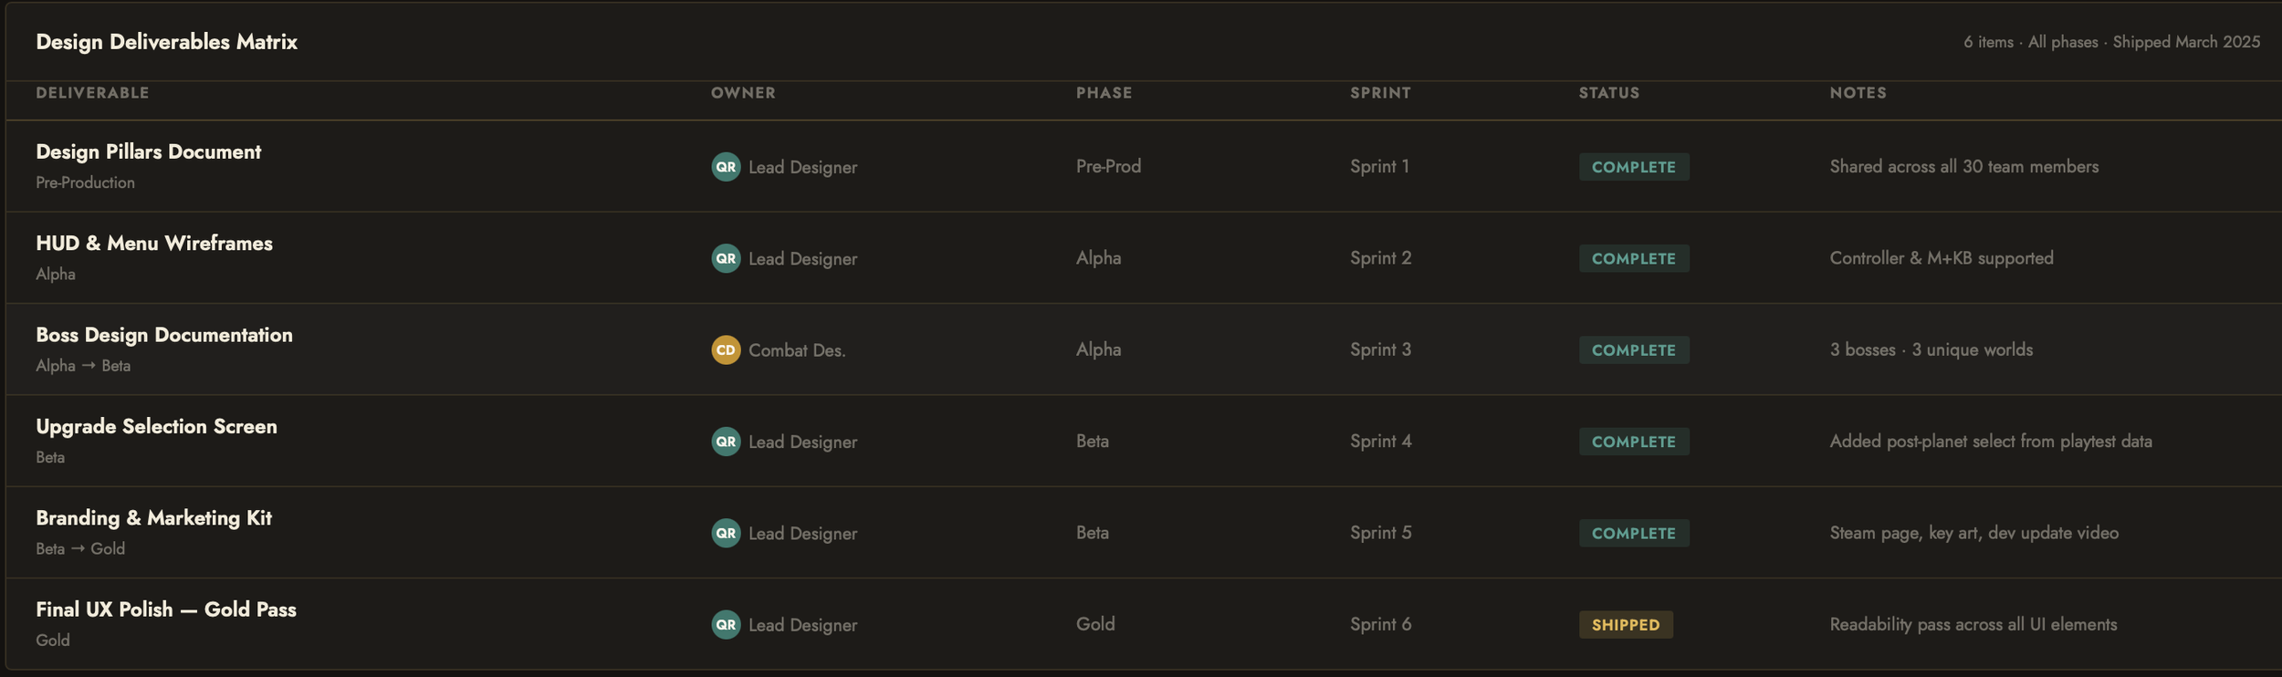Sort by the OWNER column header
The image size is (2282, 677).
(x=743, y=93)
